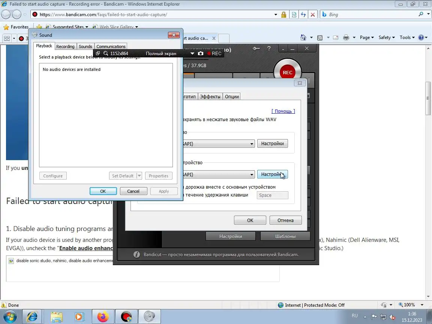432x324 pixels.
Task: Click 'No audio devices are installed' text
Action: (x=72, y=69)
